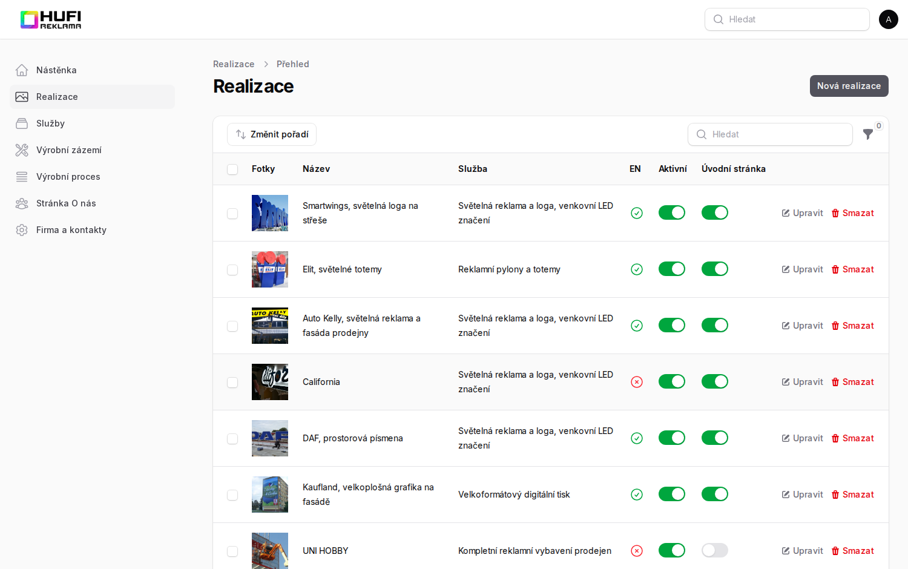Screen dimensions: 908x569
Task: Toggle the select-all checkbox in table header
Action: tap(232, 169)
